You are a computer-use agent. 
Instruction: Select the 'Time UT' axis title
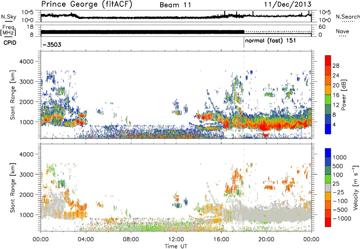tap(176, 246)
